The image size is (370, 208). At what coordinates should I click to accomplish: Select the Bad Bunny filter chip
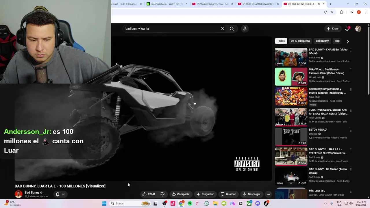point(322,41)
